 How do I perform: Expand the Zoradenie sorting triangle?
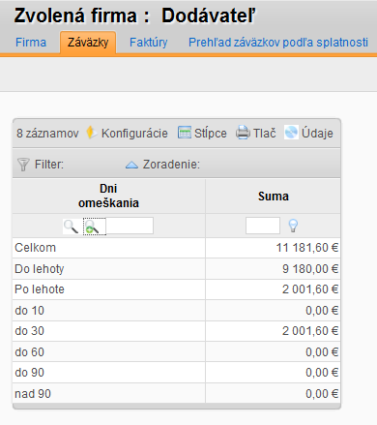131,166
